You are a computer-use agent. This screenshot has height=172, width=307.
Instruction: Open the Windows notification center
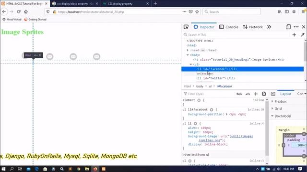300,169
